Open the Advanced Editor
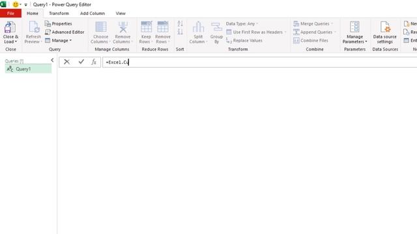 pyautogui.click(x=65, y=32)
